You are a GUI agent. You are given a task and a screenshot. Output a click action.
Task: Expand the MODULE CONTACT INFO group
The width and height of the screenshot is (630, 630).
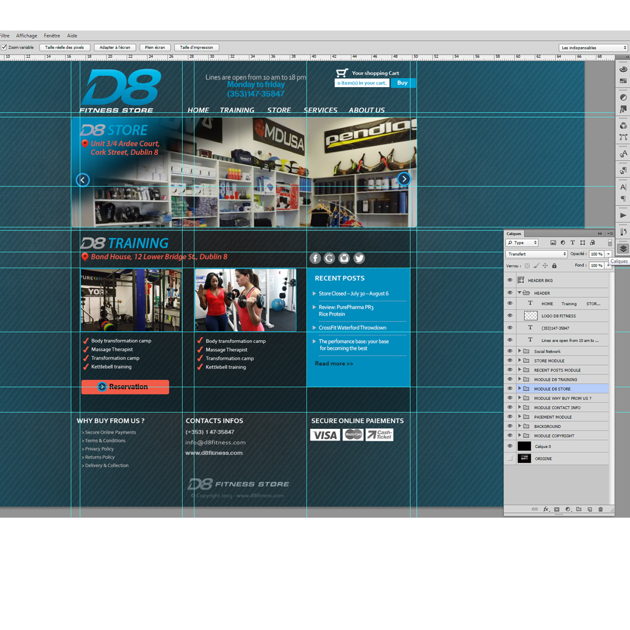pos(520,407)
